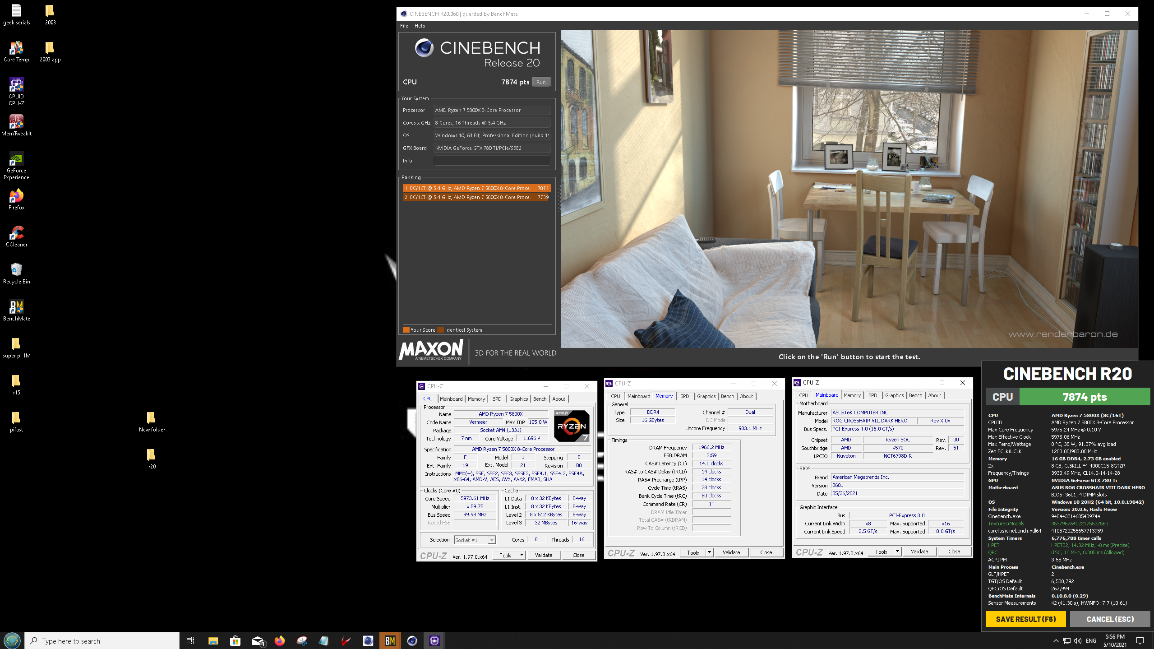Click the red checkmark taskbar icon
This screenshot has width=1154, height=649.
point(346,640)
